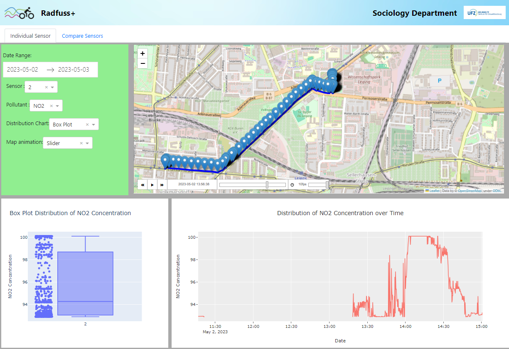Click the May 2, 2023 axis label
Viewport: 509px width, 349px height.
(x=215, y=332)
